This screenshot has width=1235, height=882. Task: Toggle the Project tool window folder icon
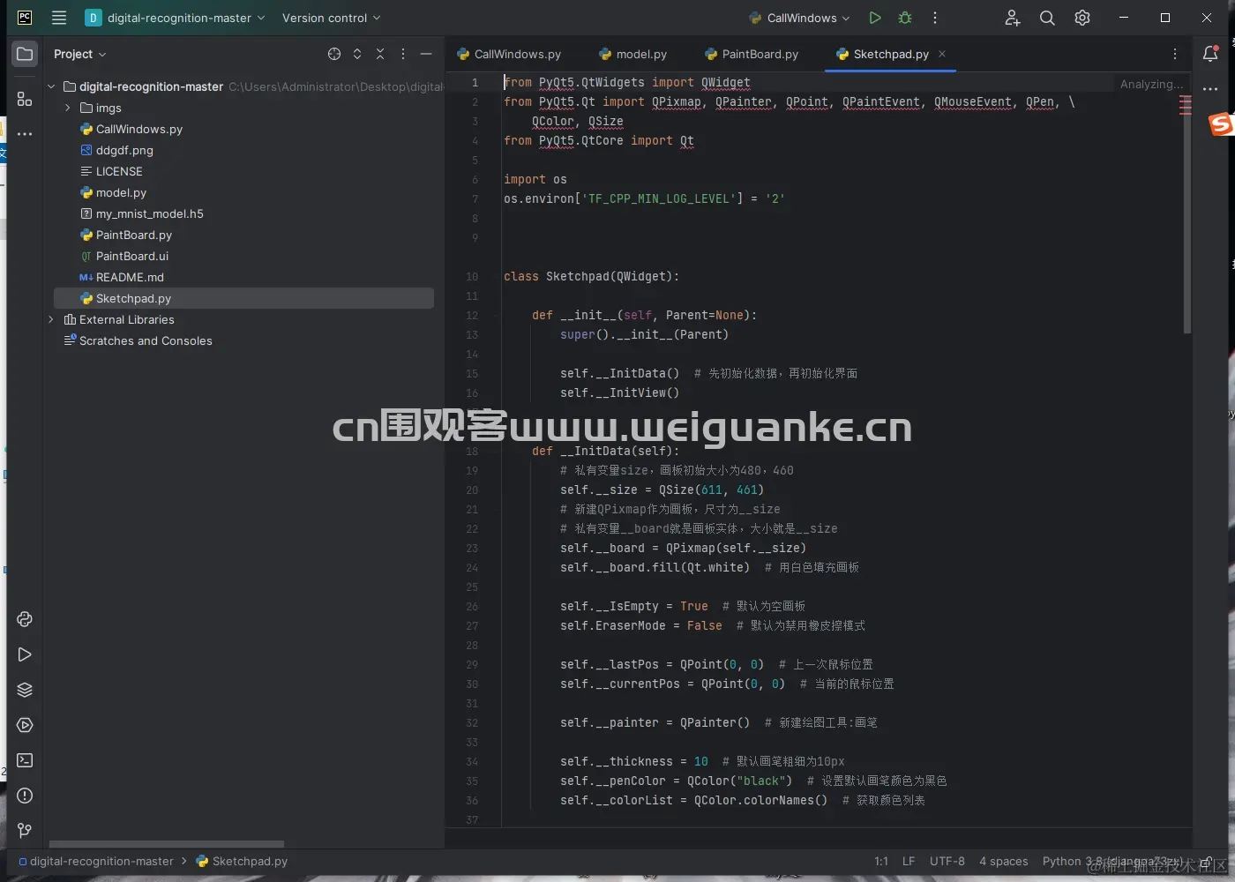25,54
